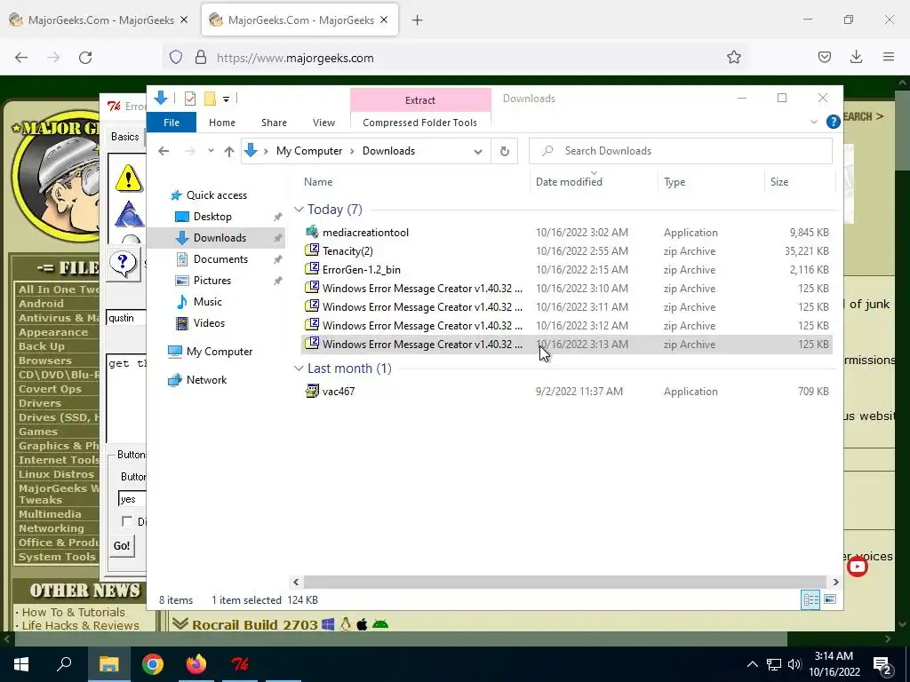Open the View ribbon tab
The height and width of the screenshot is (682, 910).
(323, 123)
